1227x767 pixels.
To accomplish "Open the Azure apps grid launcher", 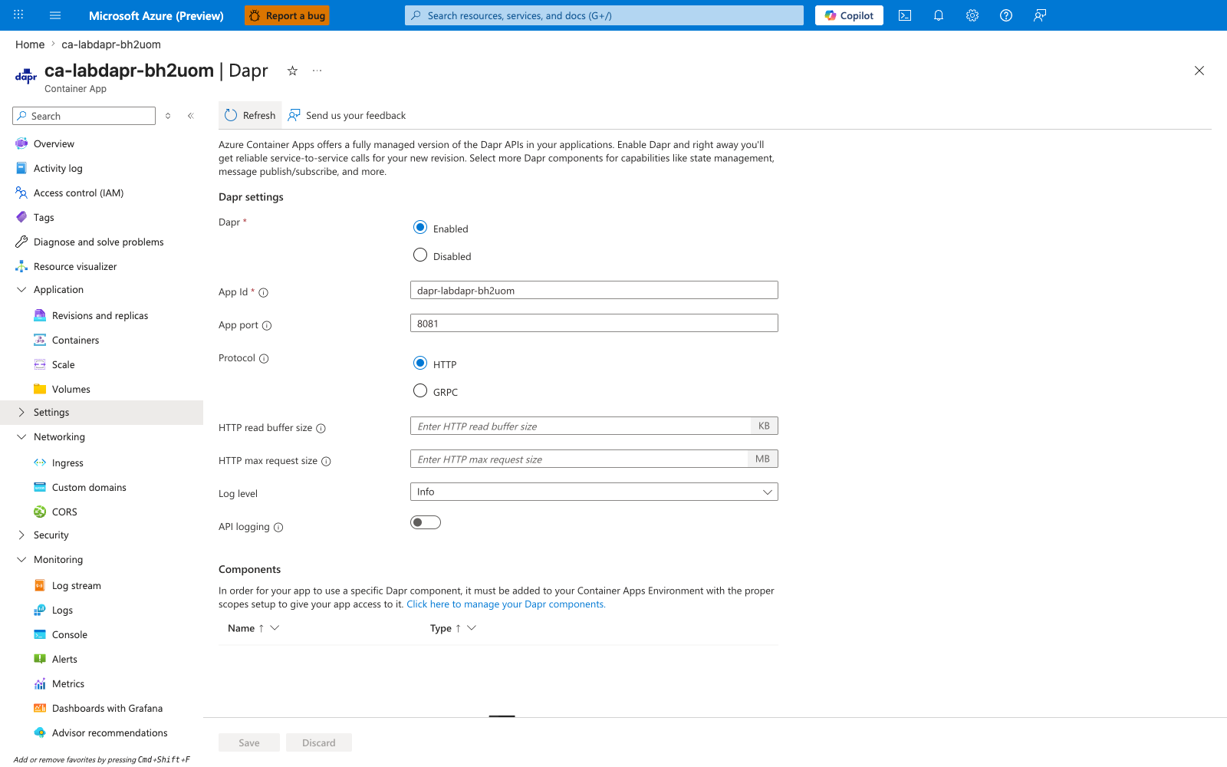I will pos(18,15).
